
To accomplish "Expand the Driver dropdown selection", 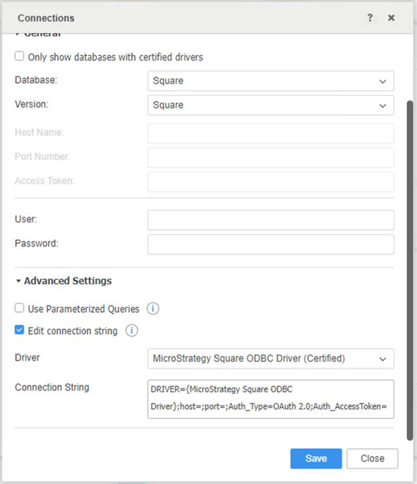I will [270, 358].
